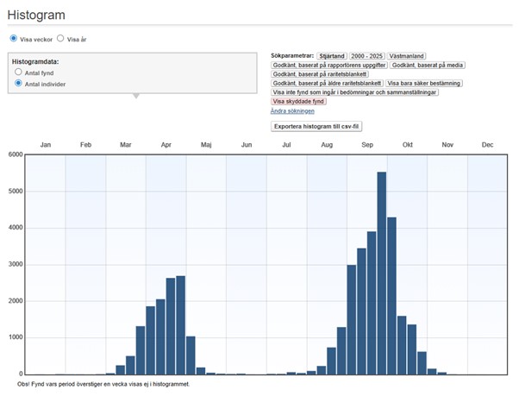Click the Stjärtand search parameter tag
The width and height of the screenshot is (519, 396).
[x=330, y=55]
